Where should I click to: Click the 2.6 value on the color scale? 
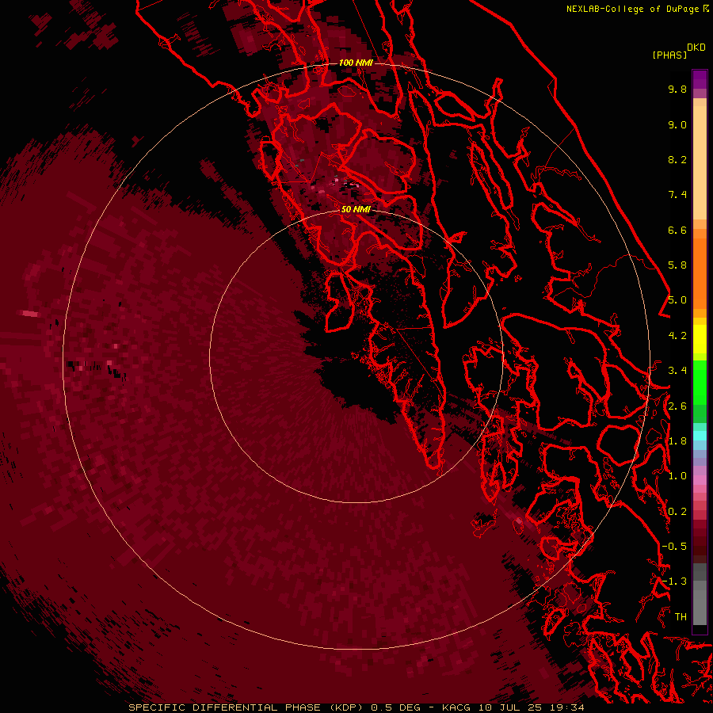click(677, 406)
